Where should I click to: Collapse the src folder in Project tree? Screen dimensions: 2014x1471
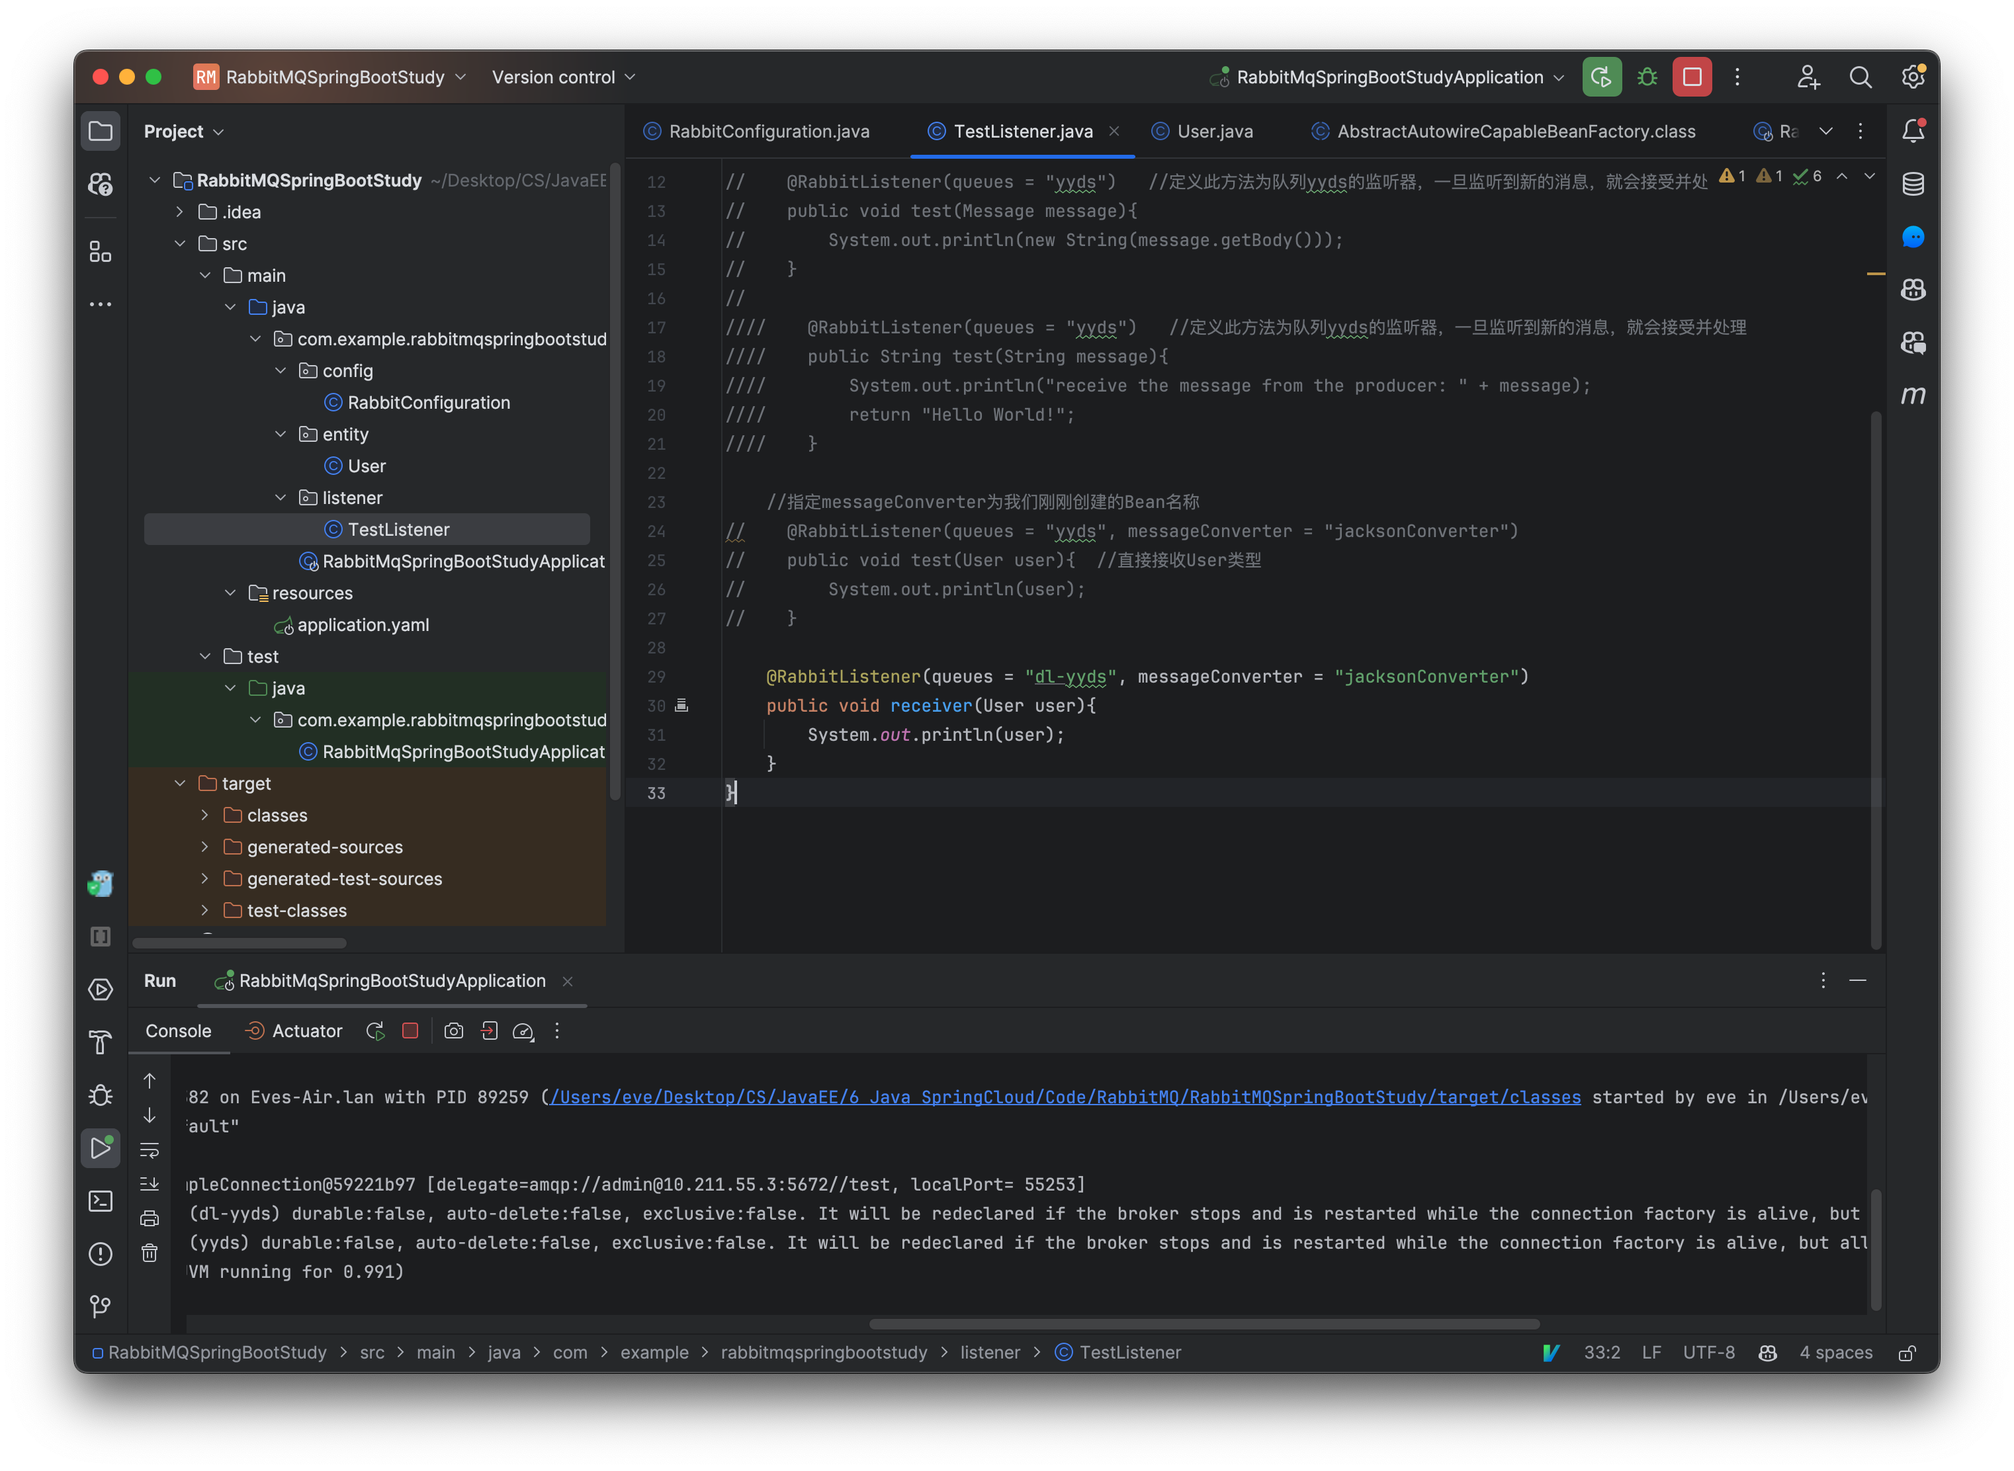(181, 243)
